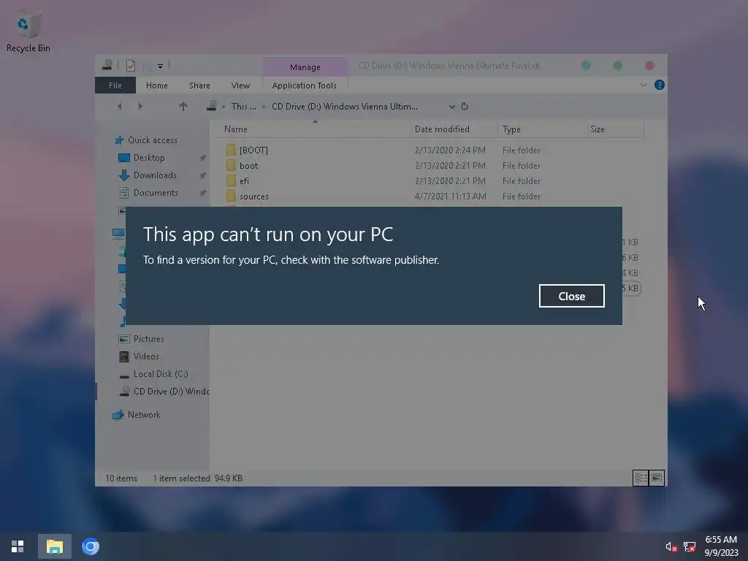This screenshot has width=748, height=561.
Task: Close the "This app can't run" dialog
Action: pos(571,297)
